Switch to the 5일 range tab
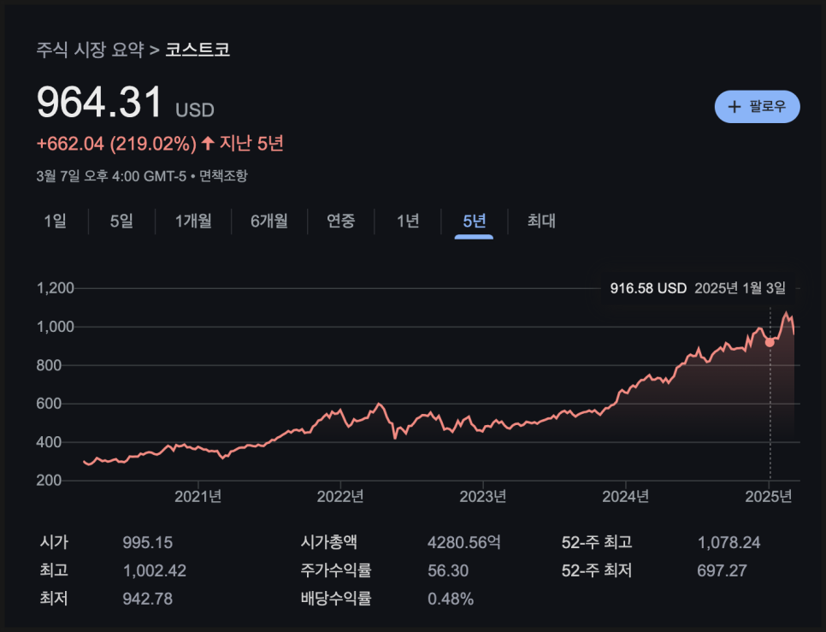826x632 pixels. (x=121, y=221)
